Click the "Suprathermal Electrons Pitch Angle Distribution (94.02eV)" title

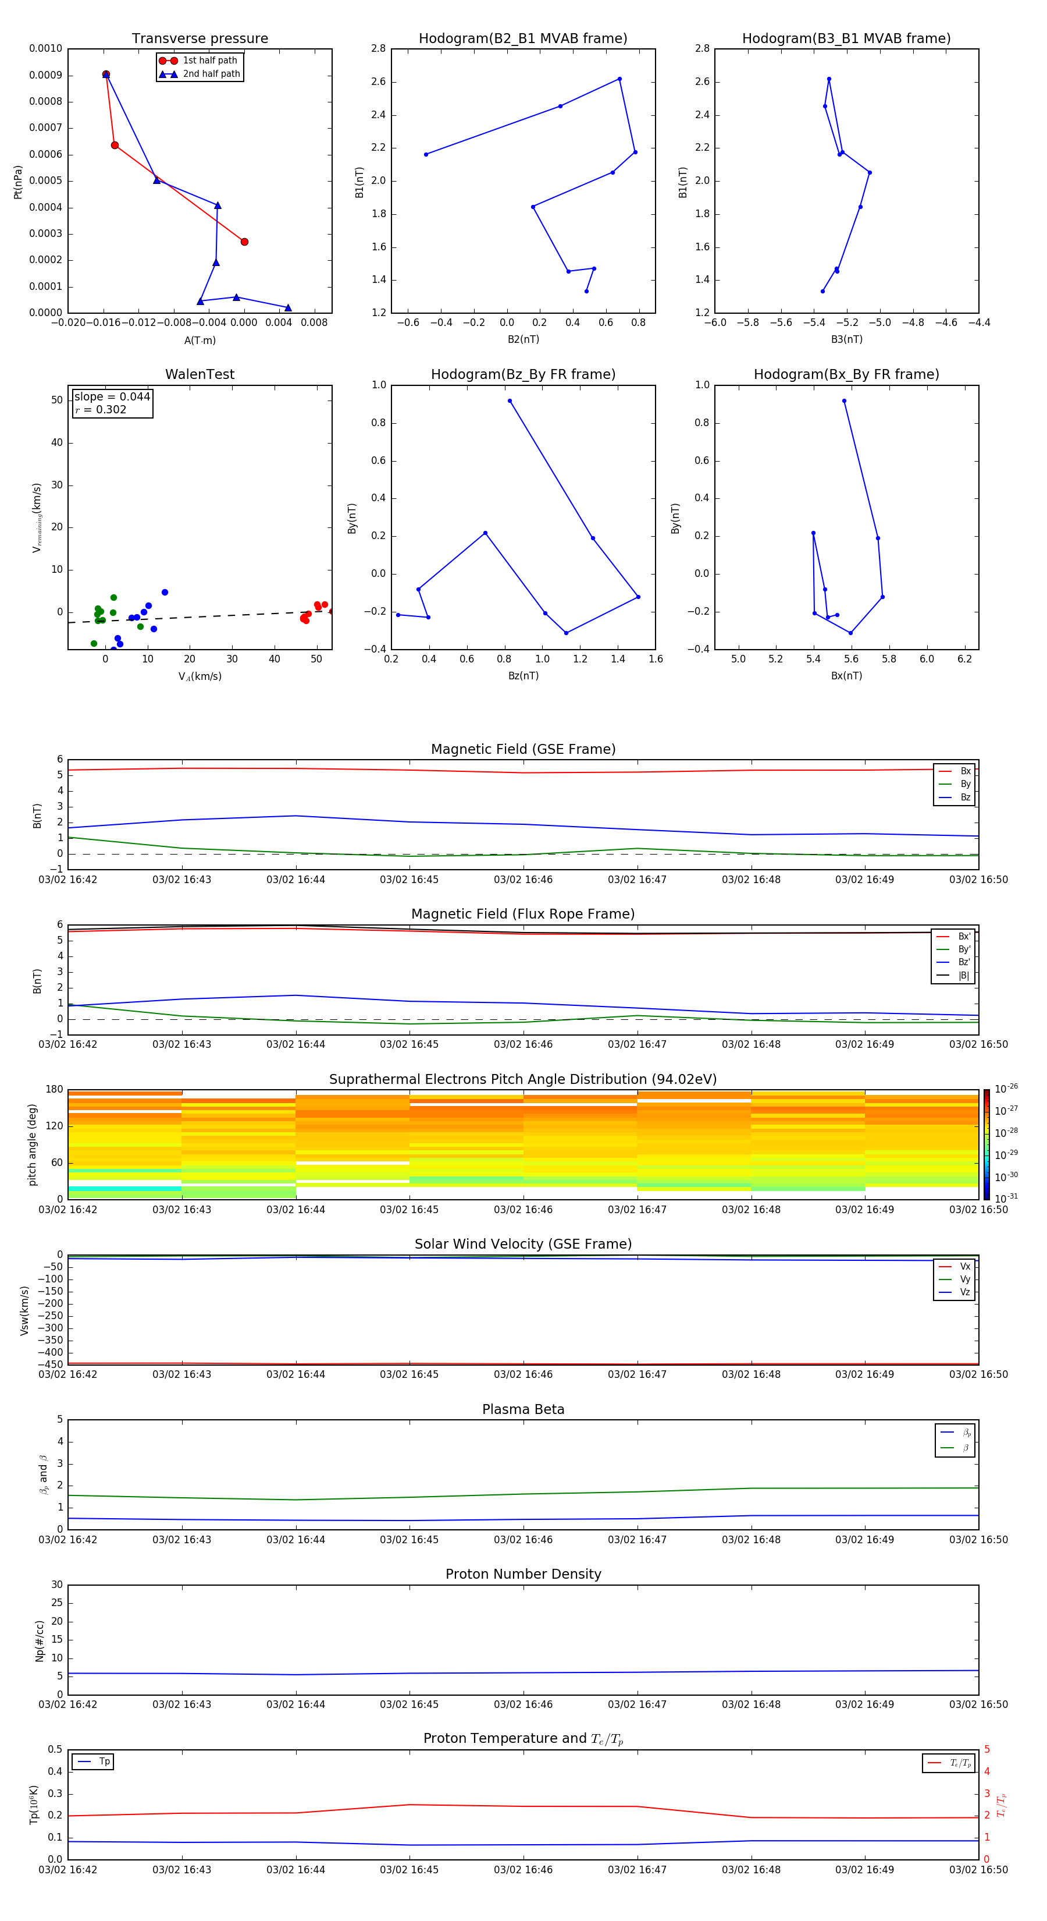tap(523, 1080)
